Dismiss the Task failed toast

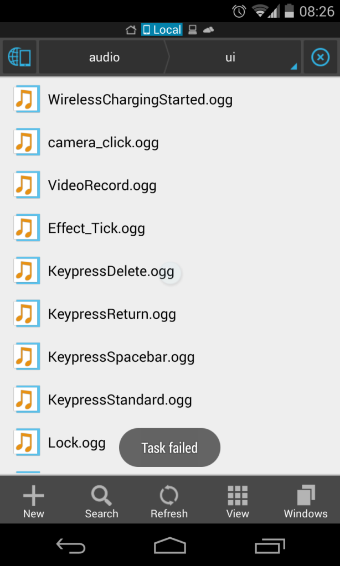pyautogui.click(x=169, y=447)
